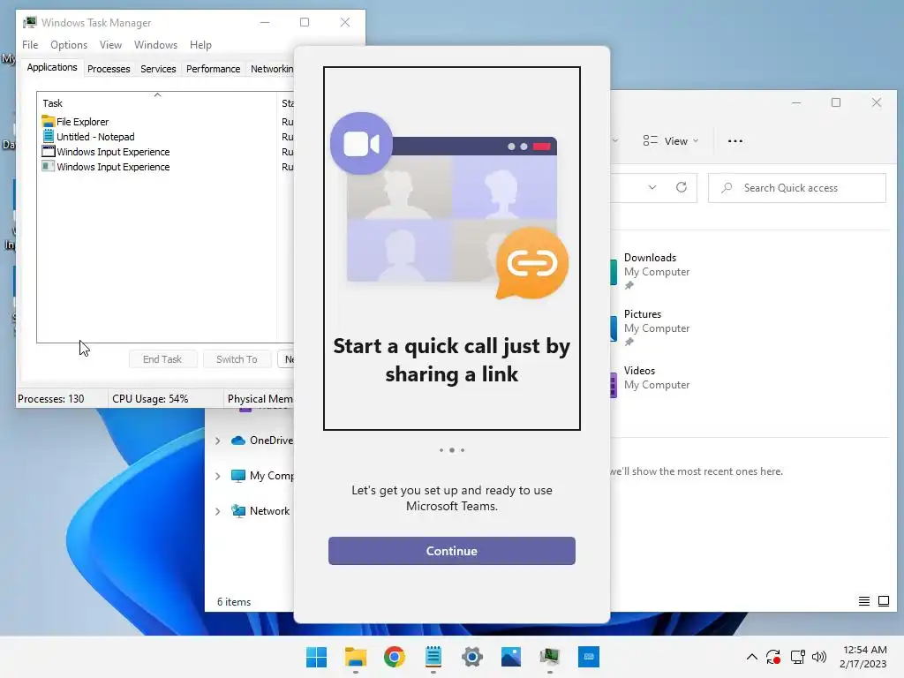Image resolution: width=904 pixels, height=678 pixels.
Task: Open the Options menu in Task Manager
Action: 69,45
